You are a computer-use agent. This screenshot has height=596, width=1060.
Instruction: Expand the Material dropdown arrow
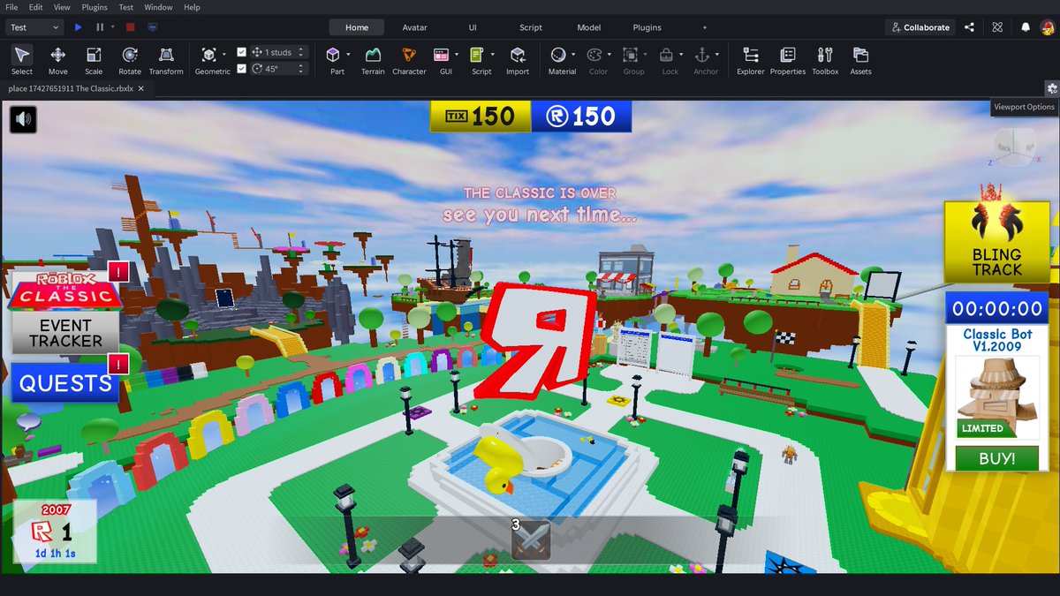572,55
